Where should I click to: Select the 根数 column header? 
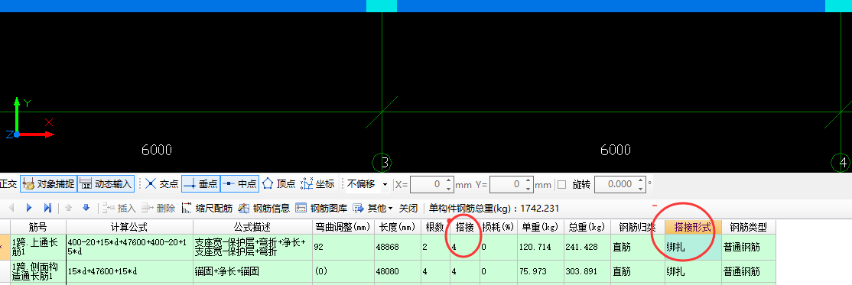click(x=436, y=227)
